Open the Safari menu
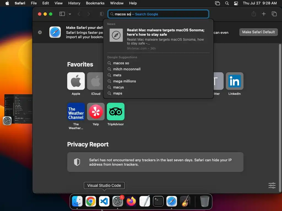Viewport: 282px width, 211px height. pyautogui.click(x=20, y=3)
